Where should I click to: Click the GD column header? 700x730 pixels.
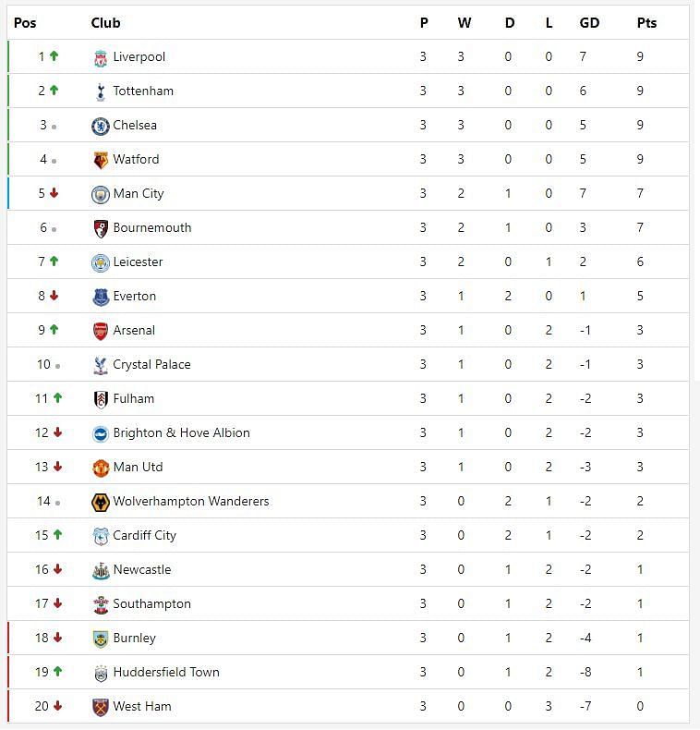589,22
